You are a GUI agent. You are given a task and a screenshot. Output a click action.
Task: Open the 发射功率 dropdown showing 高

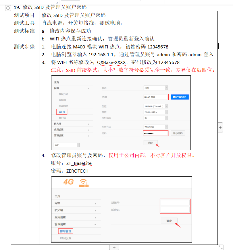tap(156, 118)
